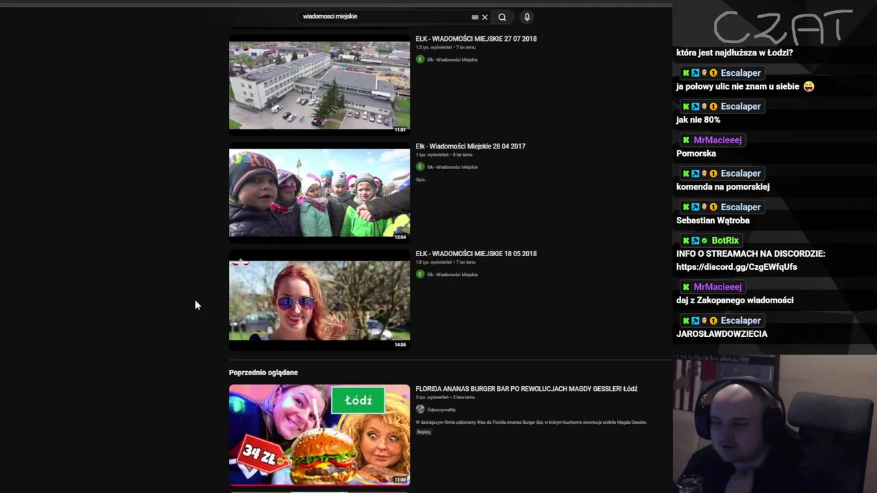Viewport: 877px width, 493px height.
Task: Click the 12:54 duration badge
Action: point(400,237)
